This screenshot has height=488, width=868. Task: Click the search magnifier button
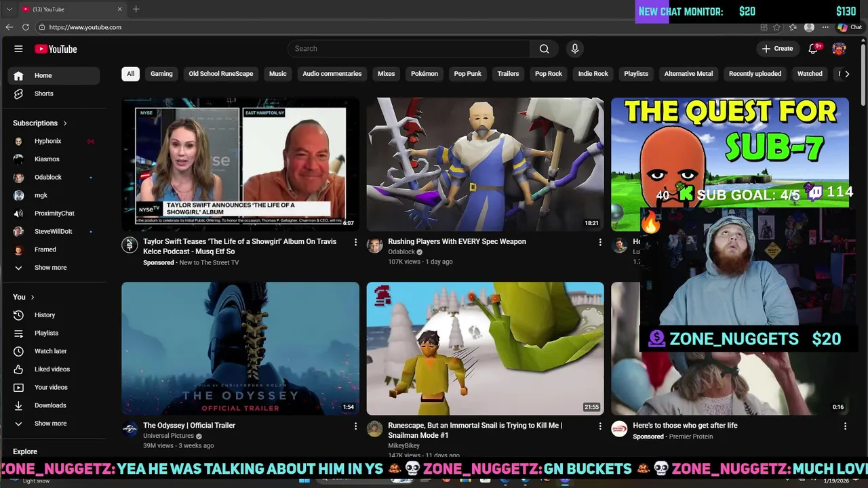coord(544,49)
